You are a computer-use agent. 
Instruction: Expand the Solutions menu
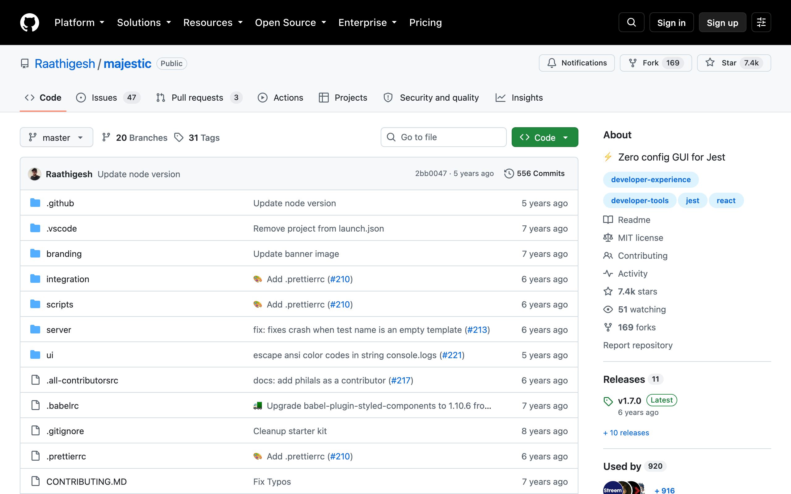(x=144, y=23)
